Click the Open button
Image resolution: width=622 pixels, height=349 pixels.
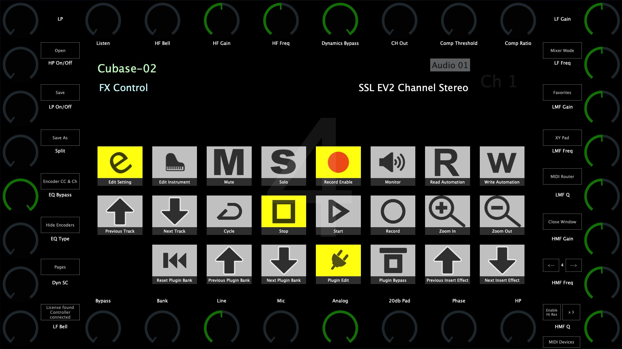pos(60,50)
